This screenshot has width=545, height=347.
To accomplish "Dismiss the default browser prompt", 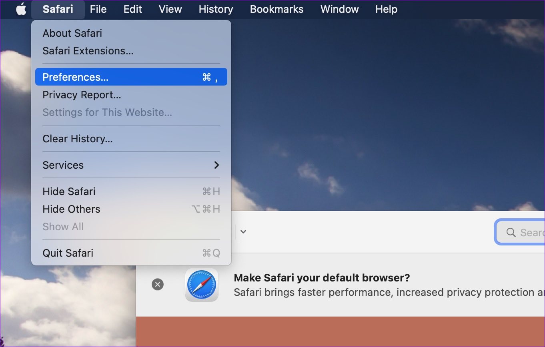I will tap(158, 285).
